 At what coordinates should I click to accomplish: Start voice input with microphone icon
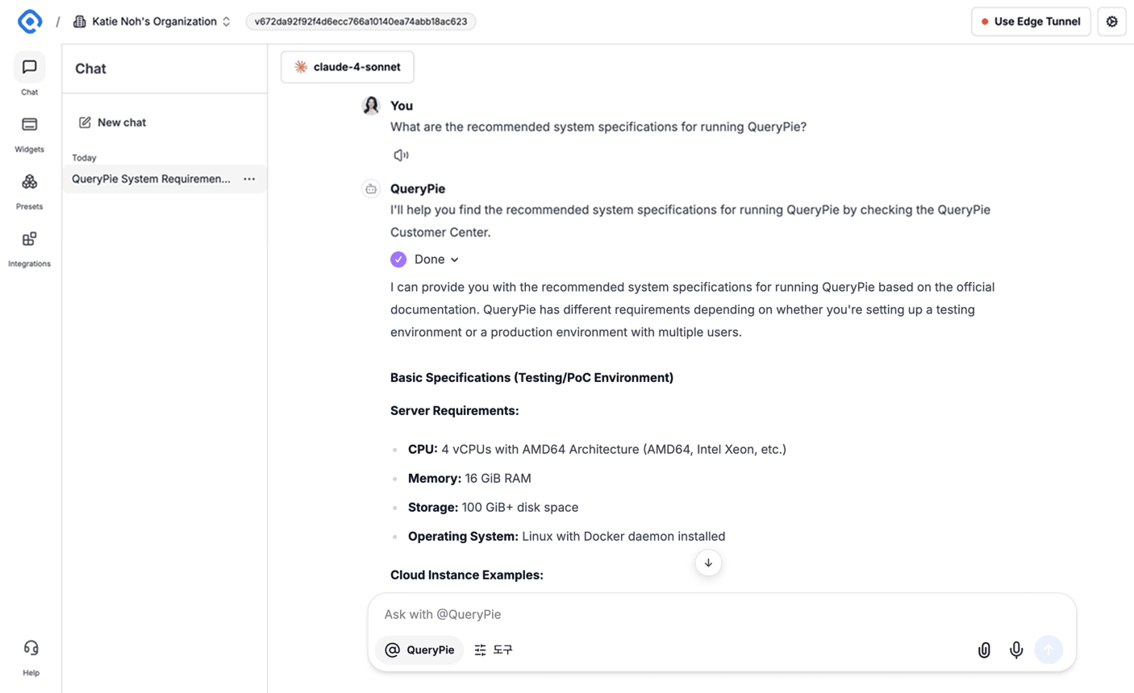coord(1016,649)
